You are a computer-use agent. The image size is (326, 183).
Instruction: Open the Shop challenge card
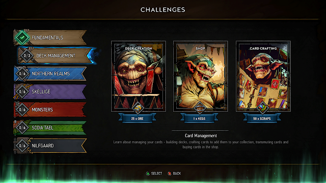[x=200, y=76]
